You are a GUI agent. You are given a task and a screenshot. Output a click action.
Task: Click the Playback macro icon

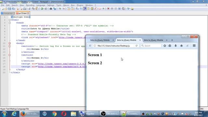[116, 9]
